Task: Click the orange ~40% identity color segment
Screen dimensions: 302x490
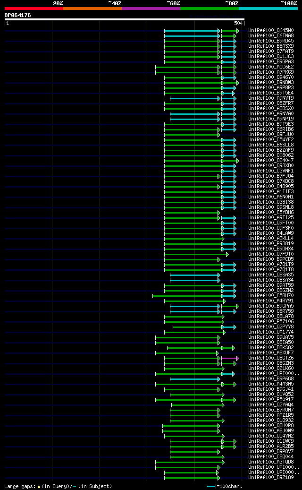Action: coord(92,9)
